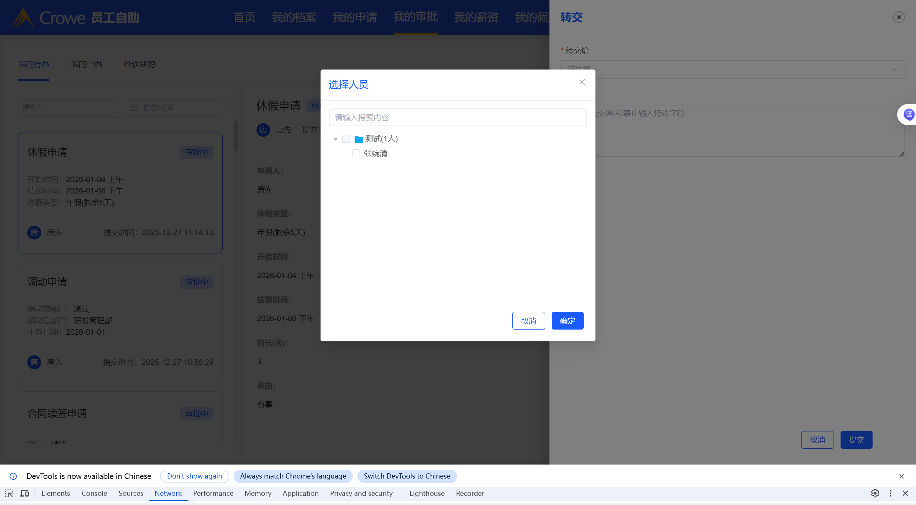The width and height of the screenshot is (916, 505).
Task: Close the 转交 side panel icon
Action: pos(899,17)
